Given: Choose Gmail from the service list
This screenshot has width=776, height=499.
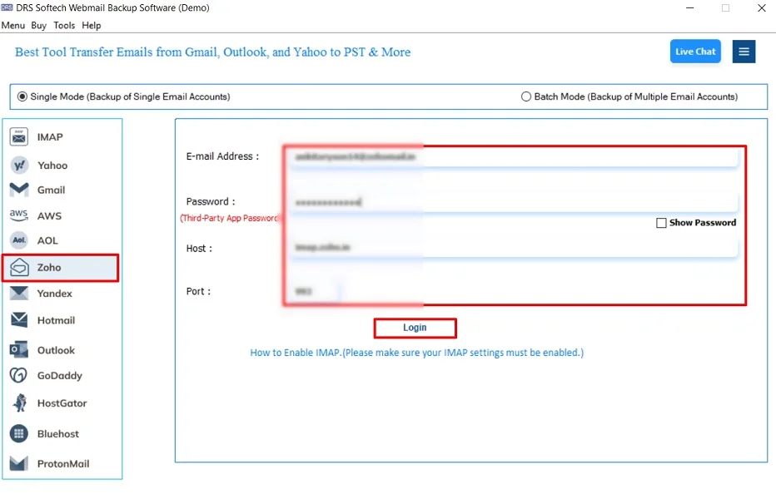Looking at the screenshot, I should point(50,190).
